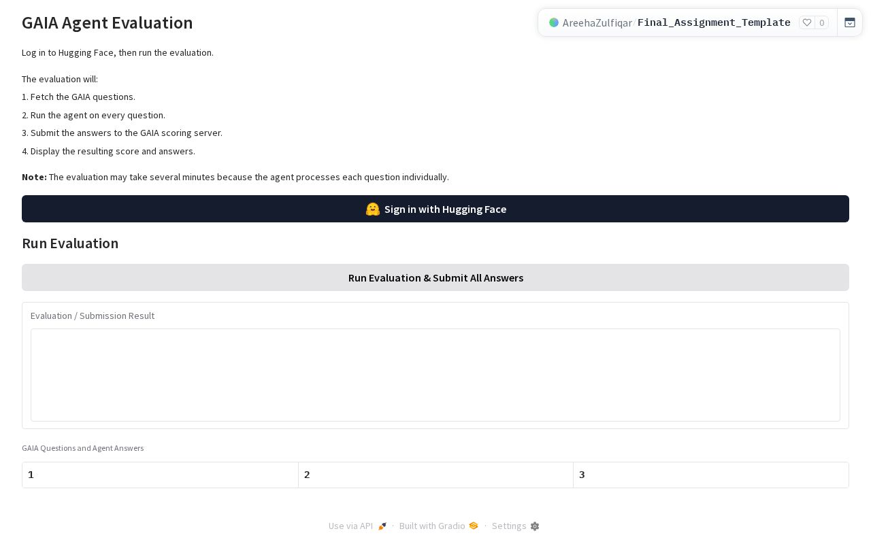Click the Run Evaluation section heading
The width and height of the screenshot is (871, 544).
(70, 243)
